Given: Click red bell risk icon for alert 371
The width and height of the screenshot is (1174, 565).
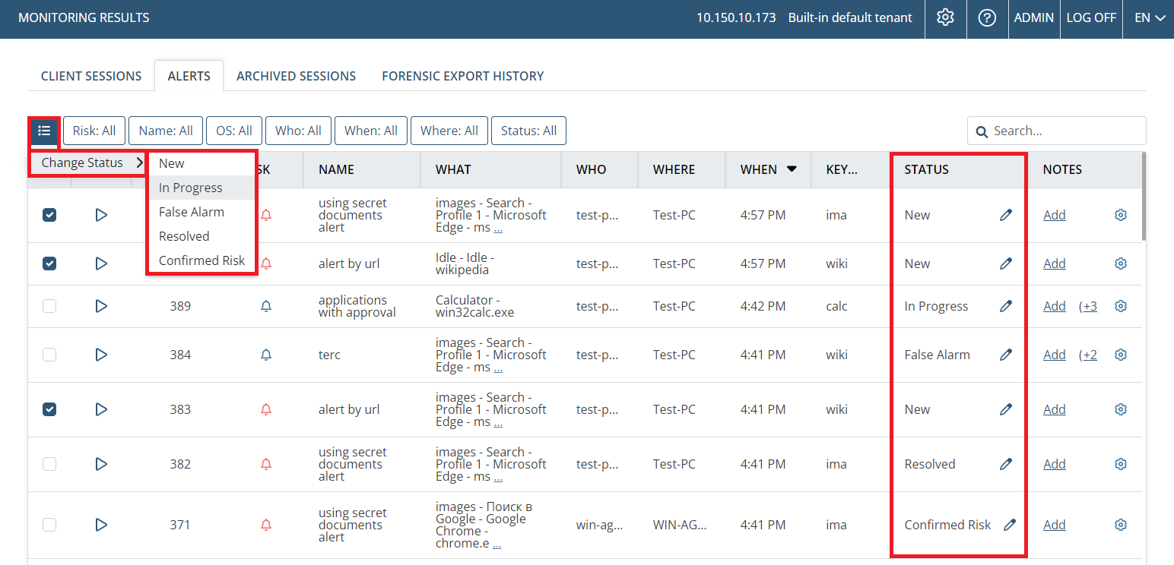Looking at the screenshot, I should coord(266,525).
